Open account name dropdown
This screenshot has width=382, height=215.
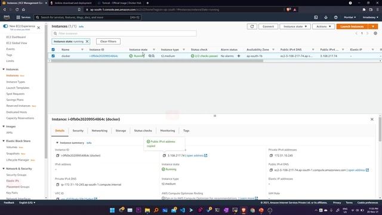pos(370,17)
